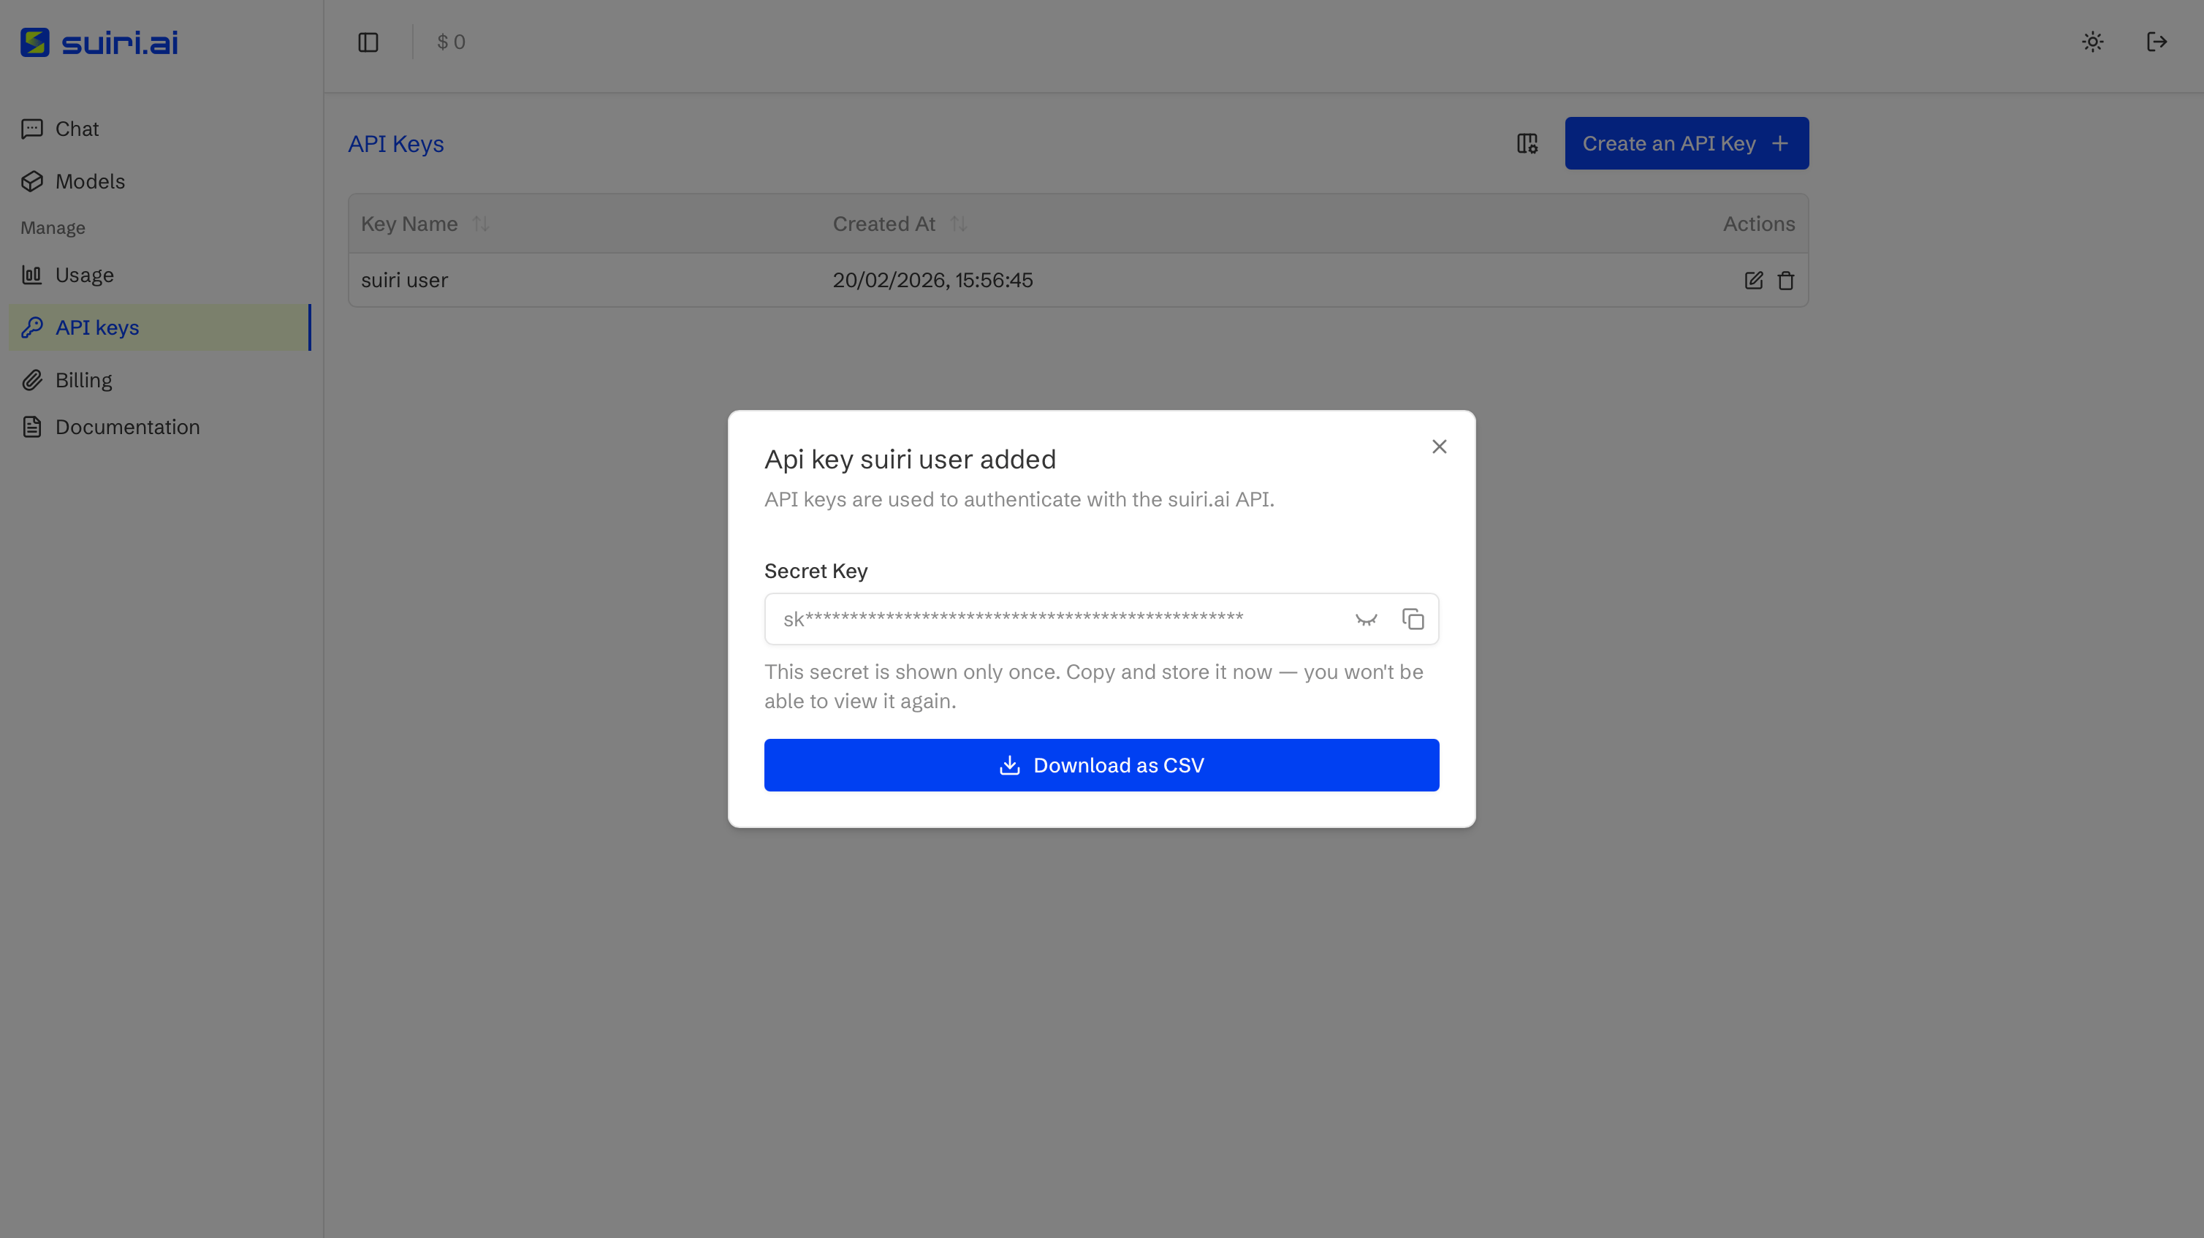Viewport: 2204px width, 1238px height.
Task: Reveal the secret key with eye icon
Action: 1367,620
